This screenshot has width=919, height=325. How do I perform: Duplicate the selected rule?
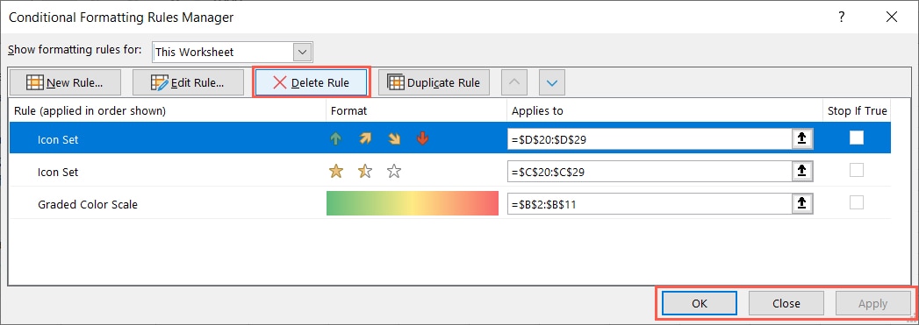(434, 82)
